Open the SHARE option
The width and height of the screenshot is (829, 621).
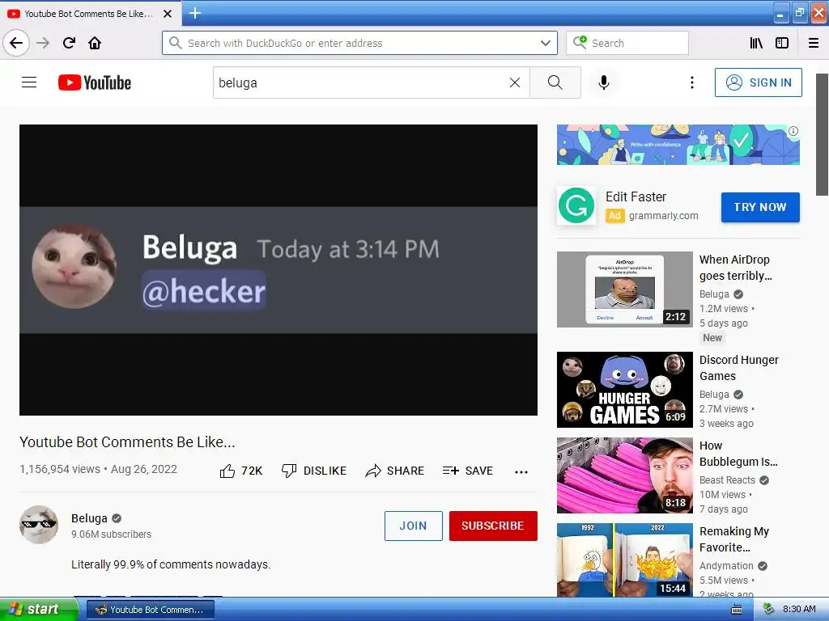click(x=394, y=471)
